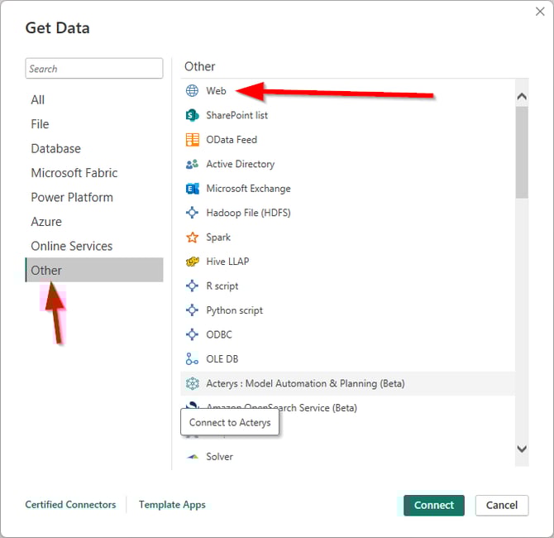Click the Hive LLAP elephant icon

(192, 262)
